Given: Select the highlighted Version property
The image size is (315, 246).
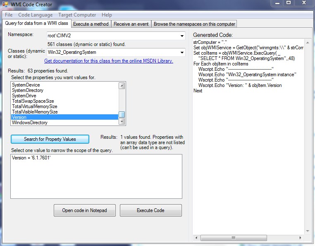Looking at the screenshot, I should point(64,117).
